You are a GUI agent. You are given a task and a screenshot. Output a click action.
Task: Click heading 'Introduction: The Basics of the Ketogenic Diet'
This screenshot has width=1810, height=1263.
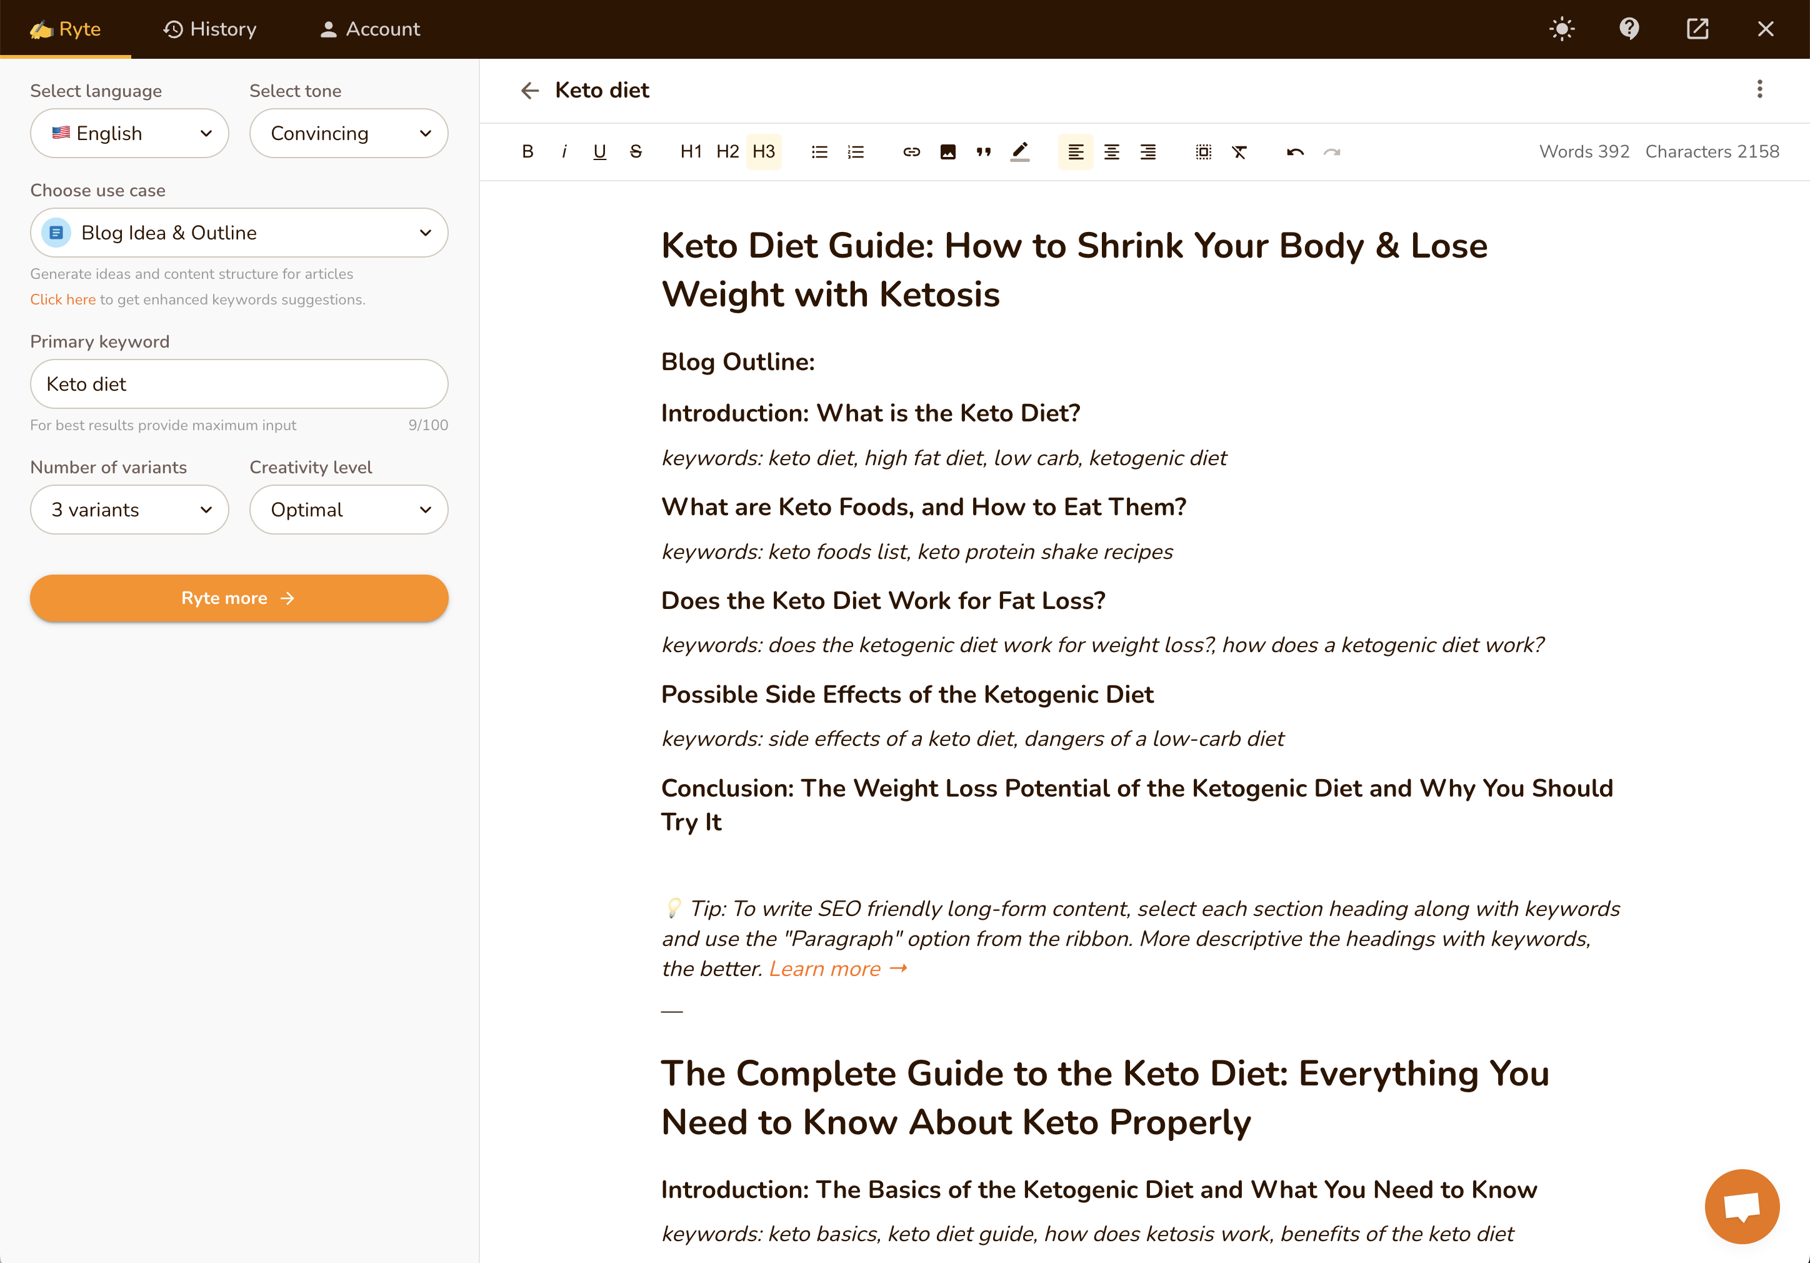point(1099,1190)
